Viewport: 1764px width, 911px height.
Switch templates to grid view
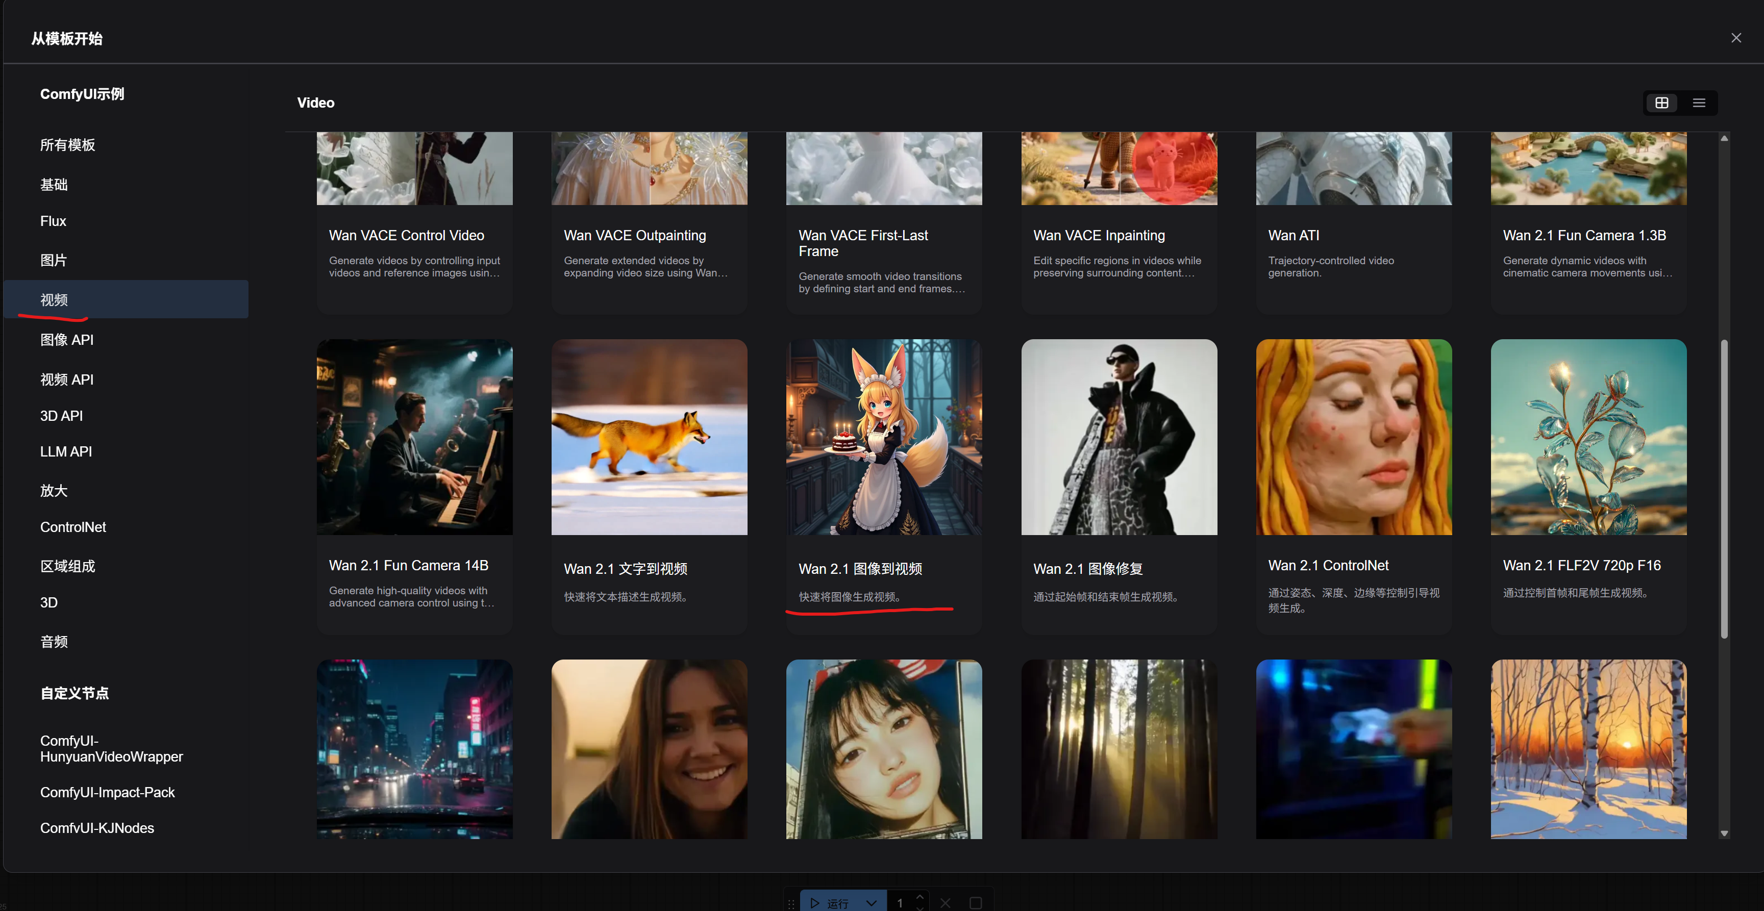[x=1661, y=103]
